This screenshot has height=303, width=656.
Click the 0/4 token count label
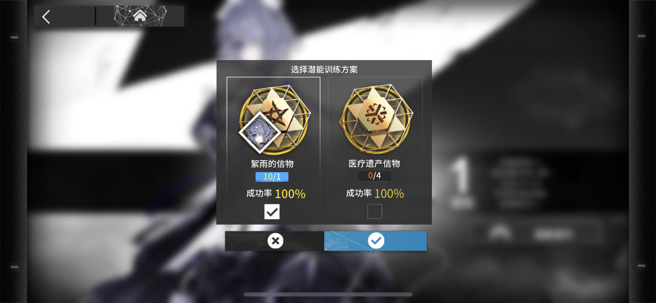pyautogui.click(x=374, y=176)
